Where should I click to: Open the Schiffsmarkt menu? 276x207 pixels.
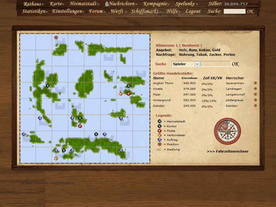(x=145, y=11)
